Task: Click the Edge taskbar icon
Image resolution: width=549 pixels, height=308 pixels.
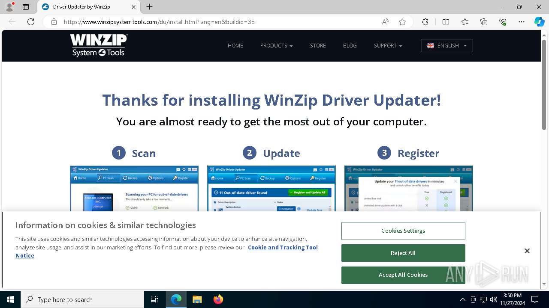Action: (176, 299)
